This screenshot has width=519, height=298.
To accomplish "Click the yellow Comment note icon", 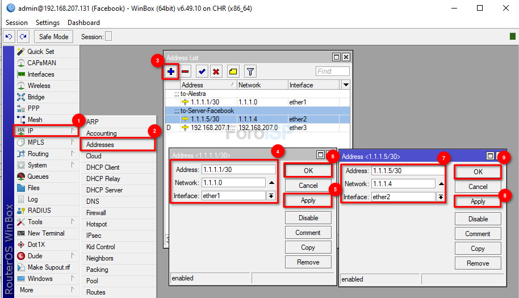I will coord(233,72).
